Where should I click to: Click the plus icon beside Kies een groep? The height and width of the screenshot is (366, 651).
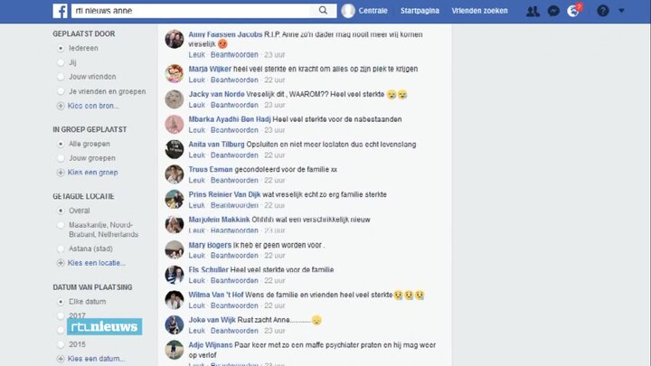tap(61, 173)
